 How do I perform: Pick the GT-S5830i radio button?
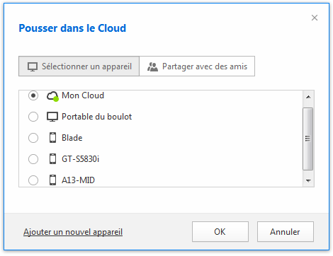coord(33,159)
